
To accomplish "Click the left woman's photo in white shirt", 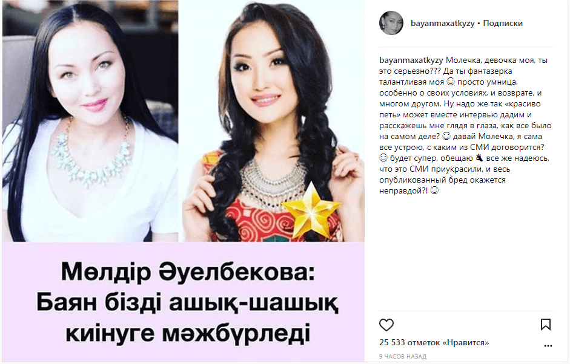I will 90,121.
